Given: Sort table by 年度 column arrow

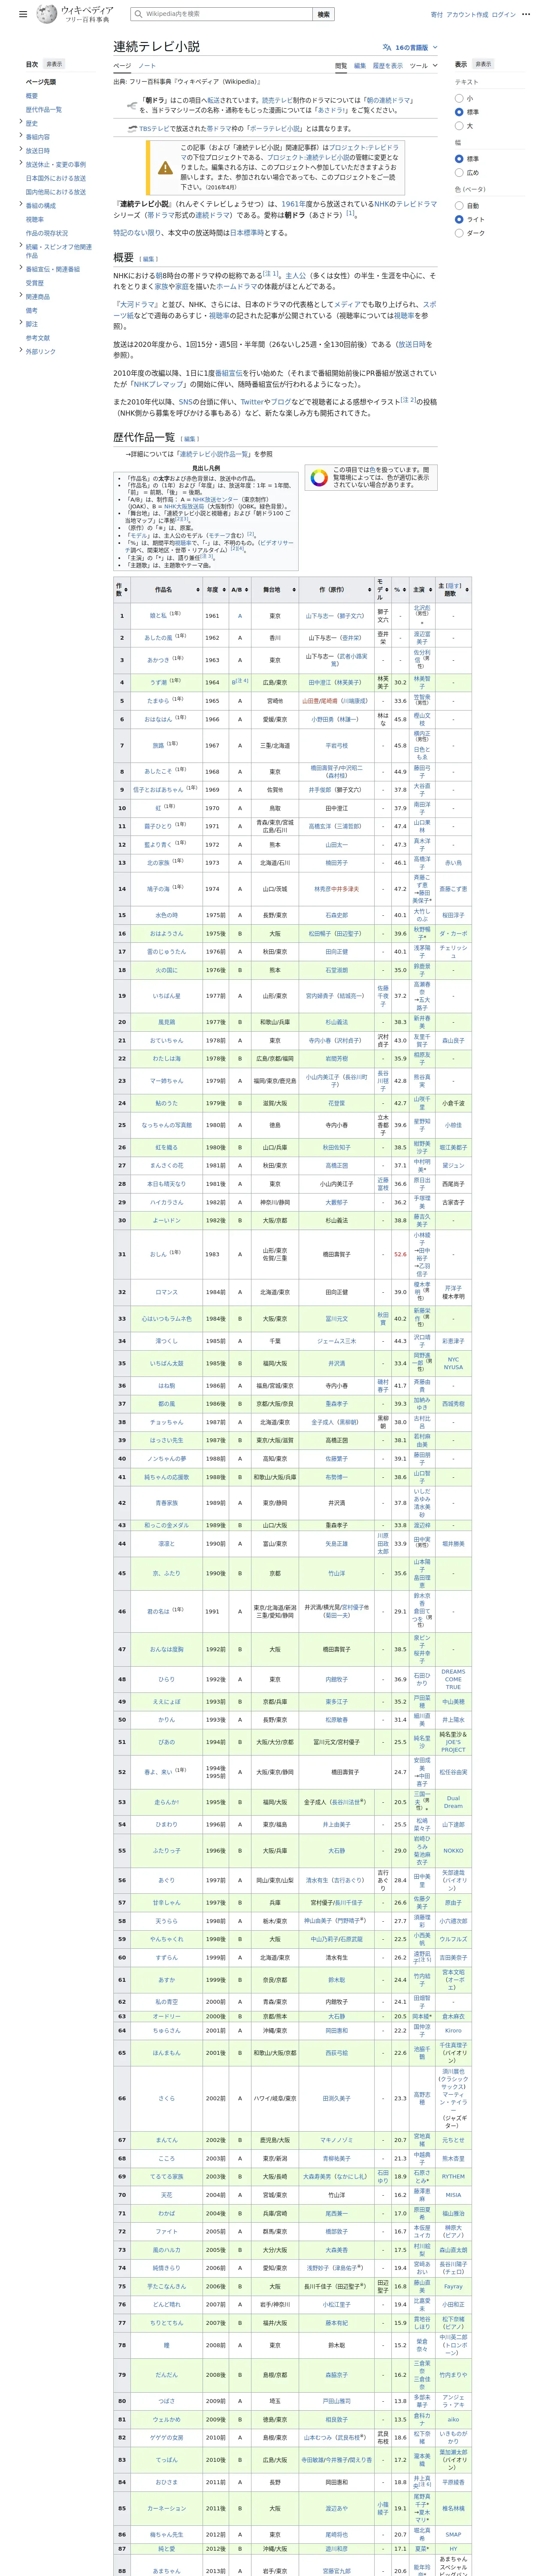Looking at the screenshot, I should [x=225, y=590].
